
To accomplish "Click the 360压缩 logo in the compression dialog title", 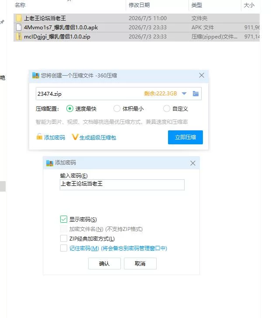I will [x=36, y=75].
